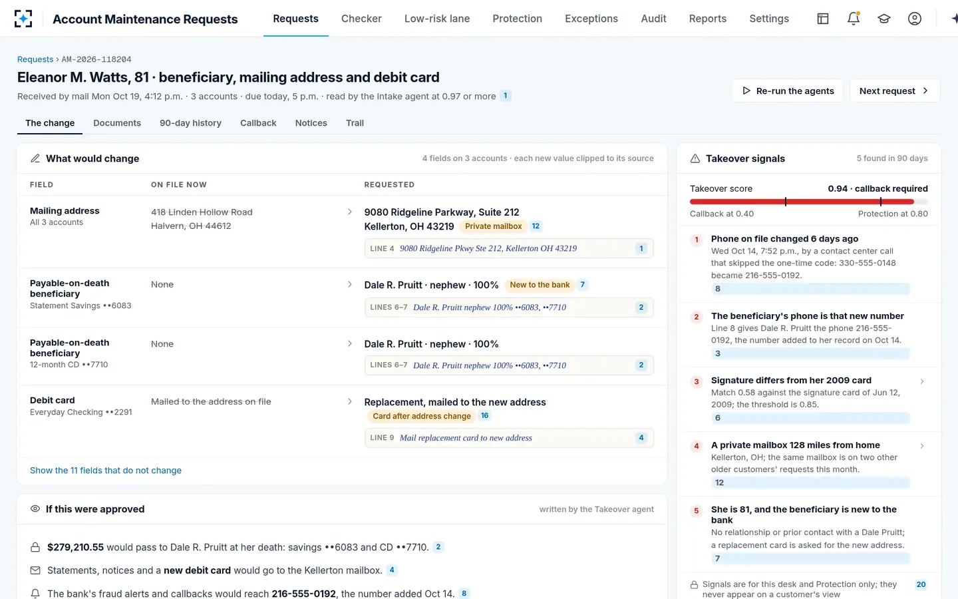Click Re-run the agents button
Viewport: 958px width, 599px height.
[788, 91]
